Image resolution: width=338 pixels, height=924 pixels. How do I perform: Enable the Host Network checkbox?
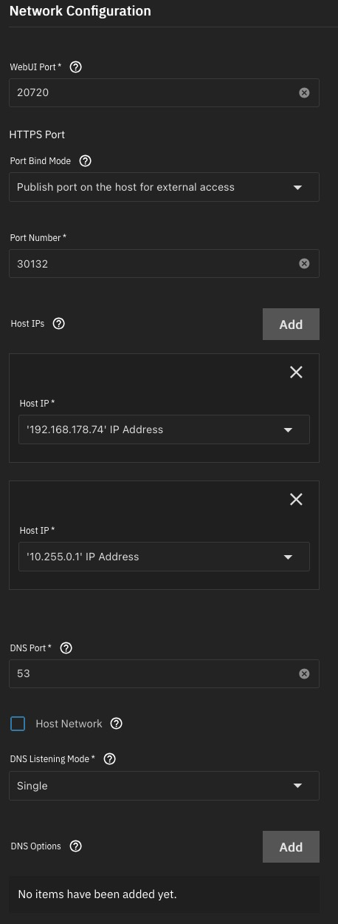18,724
